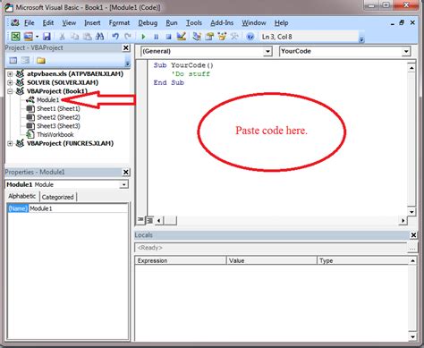
Task: Open the Module1 Module properties dropdown
Action: click(x=123, y=184)
